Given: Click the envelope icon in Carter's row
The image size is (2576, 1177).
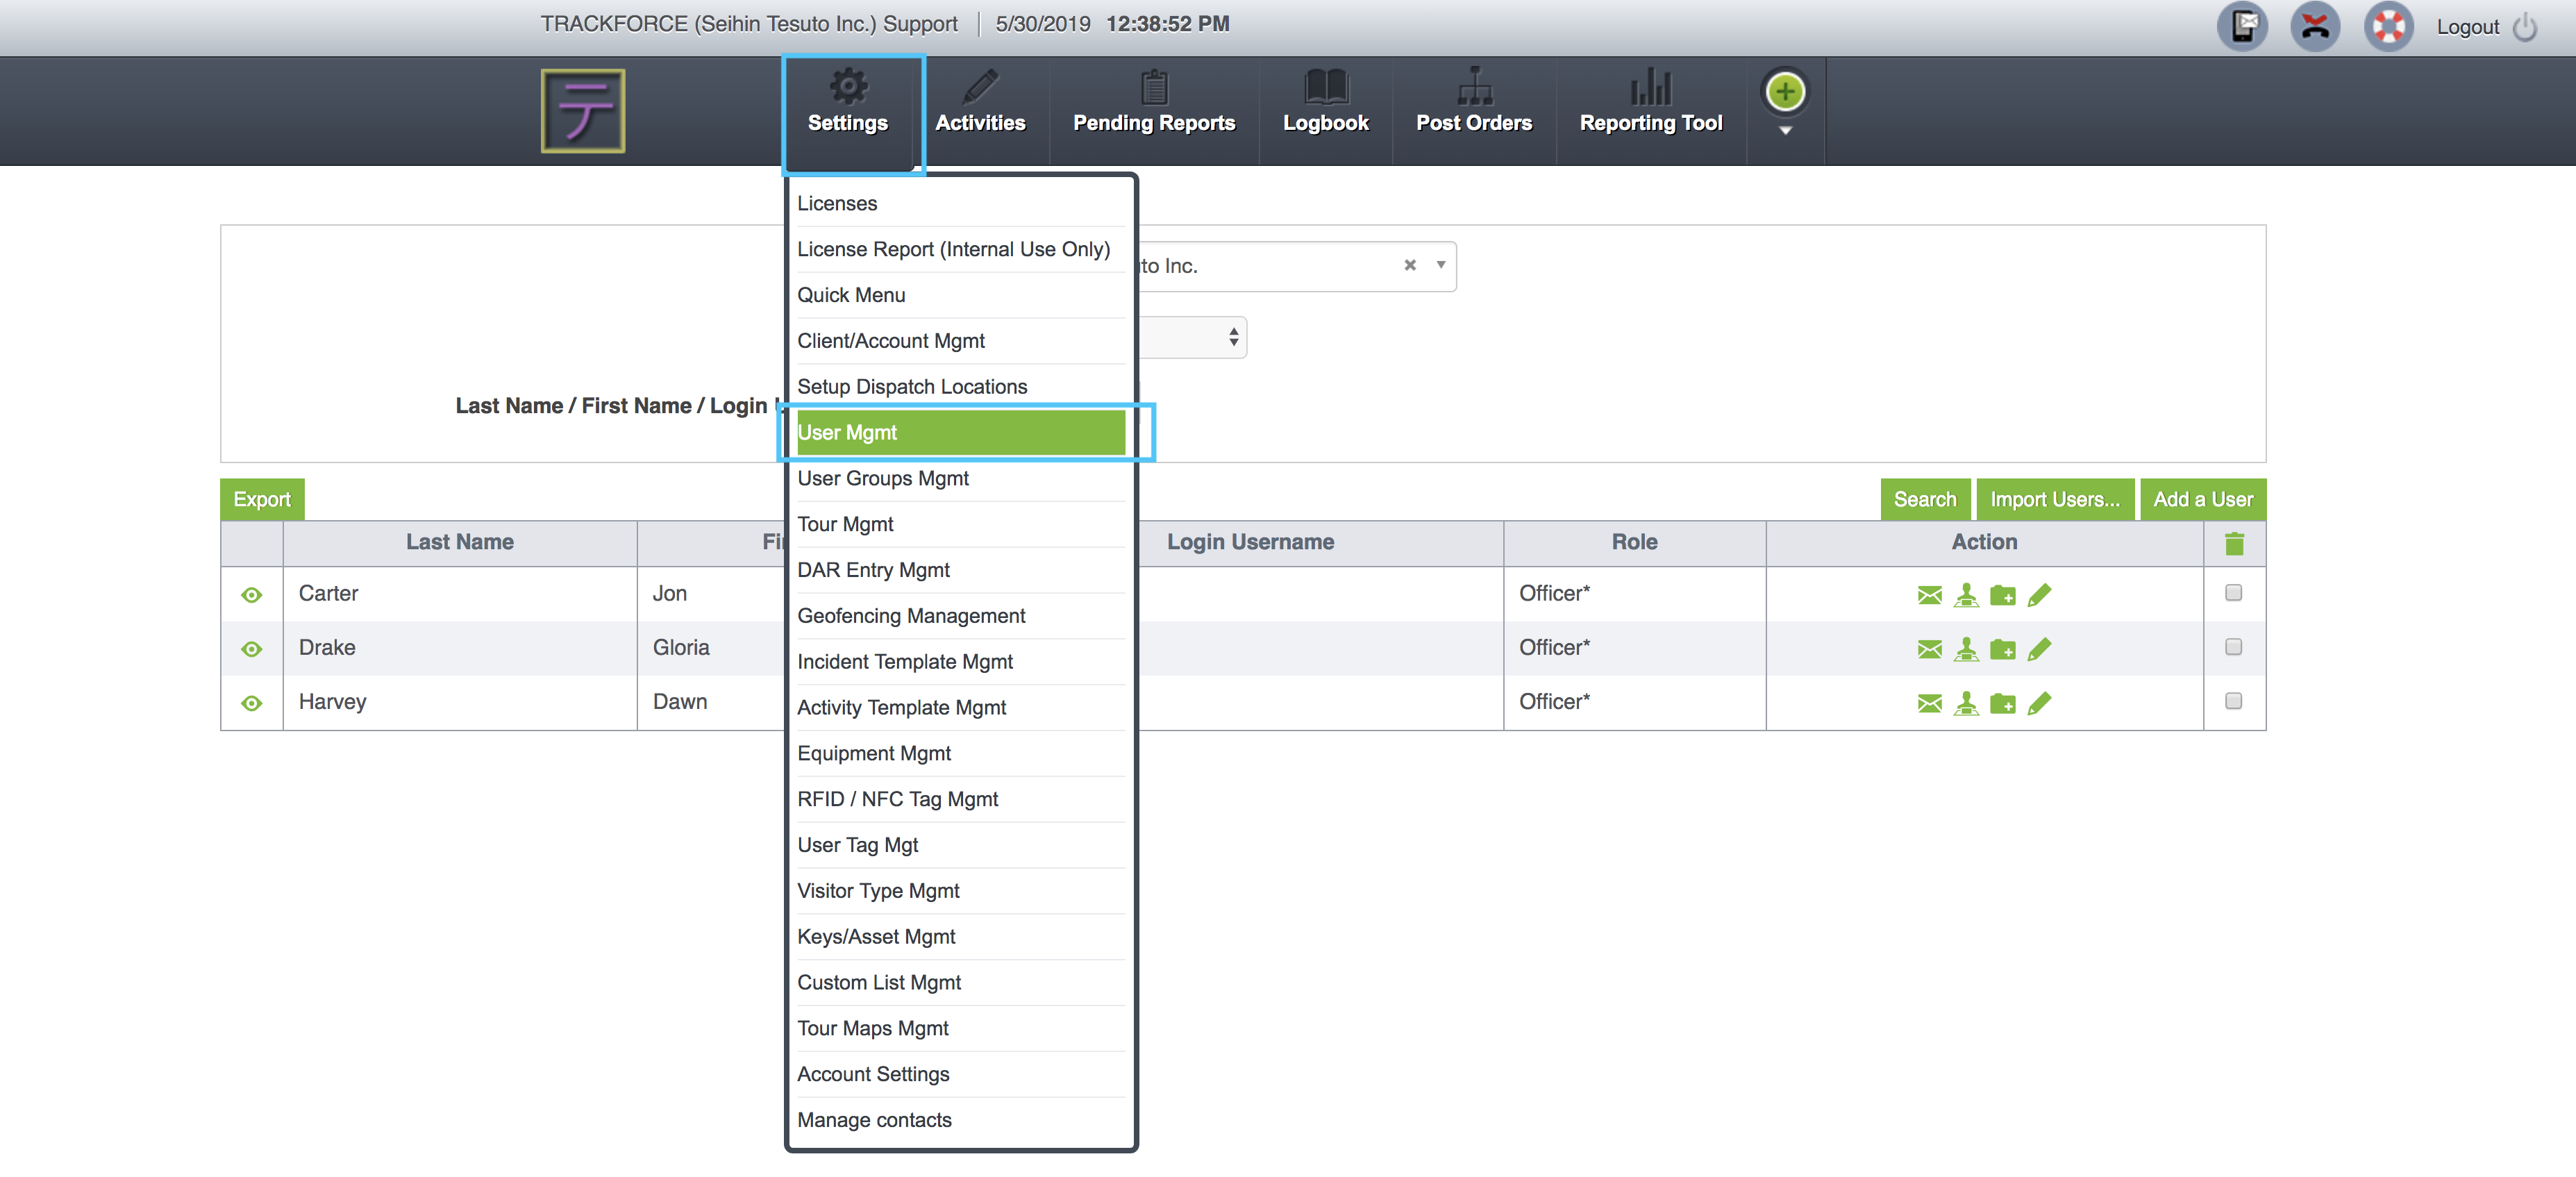Looking at the screenshot, I should 1929,595.
